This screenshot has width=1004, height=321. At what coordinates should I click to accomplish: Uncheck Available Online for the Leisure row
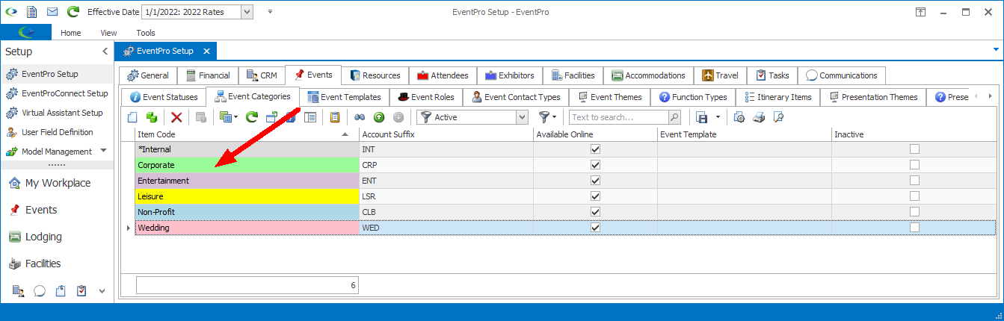click(x=595, y=196)
